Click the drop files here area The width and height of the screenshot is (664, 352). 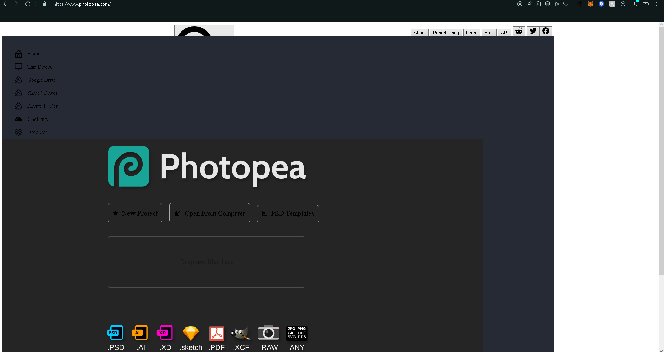click(x=206, y=262)
